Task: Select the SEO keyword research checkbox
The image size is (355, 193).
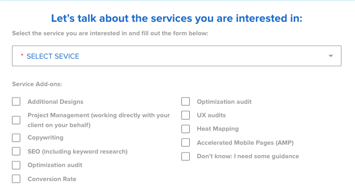Action: pos(16,151)
